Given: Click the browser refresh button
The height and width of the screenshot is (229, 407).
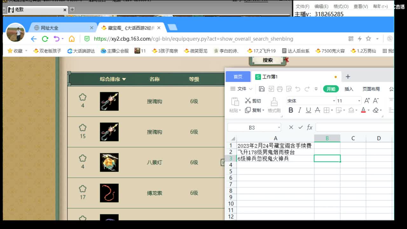Looking at the screenshot, I should tap(45, 39).
